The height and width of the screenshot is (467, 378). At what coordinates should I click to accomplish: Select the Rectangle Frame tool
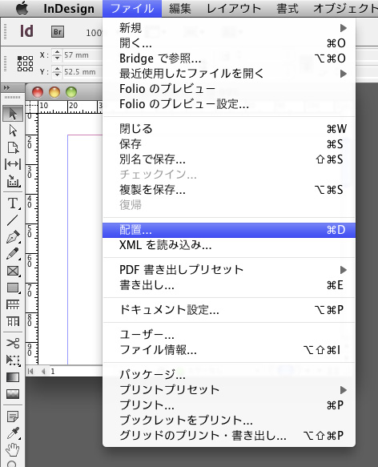click(13, 271)
